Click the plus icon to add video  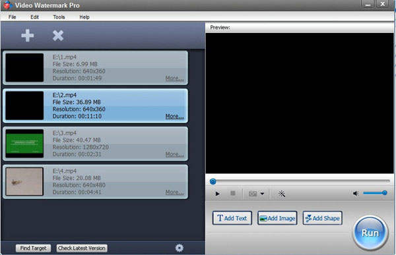28,36
